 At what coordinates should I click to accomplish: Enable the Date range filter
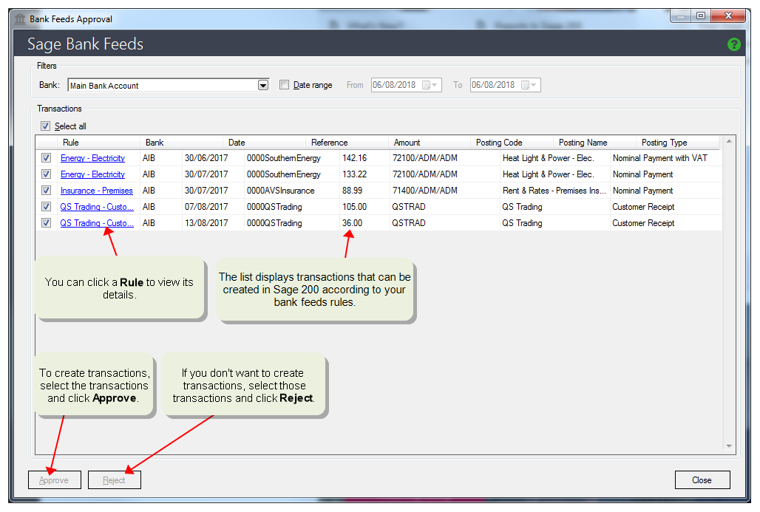pos(285,84)
